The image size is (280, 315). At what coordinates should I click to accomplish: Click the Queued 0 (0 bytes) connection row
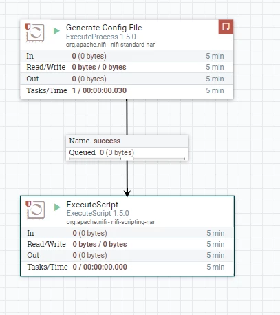tap(127, 152)
